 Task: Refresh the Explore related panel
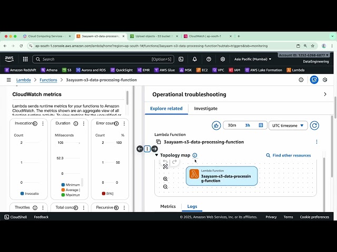click(314, 125)
